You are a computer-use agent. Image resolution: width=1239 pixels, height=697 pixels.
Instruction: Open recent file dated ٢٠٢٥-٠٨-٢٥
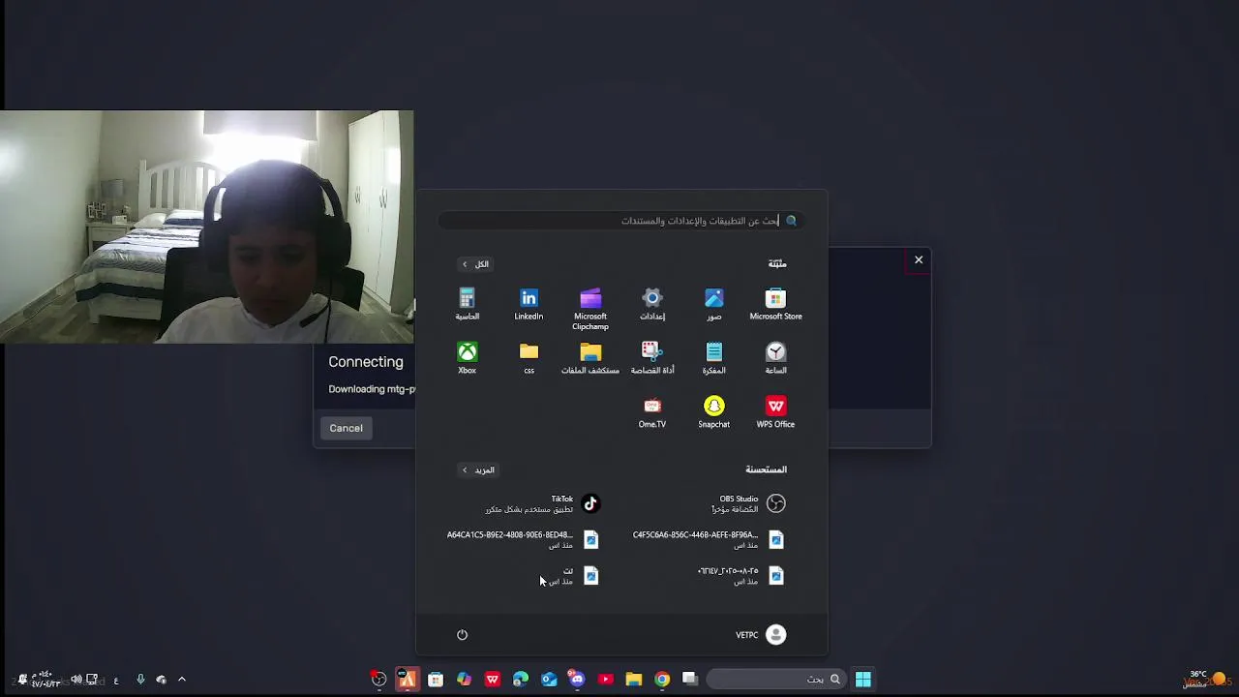tap(741, 576)
